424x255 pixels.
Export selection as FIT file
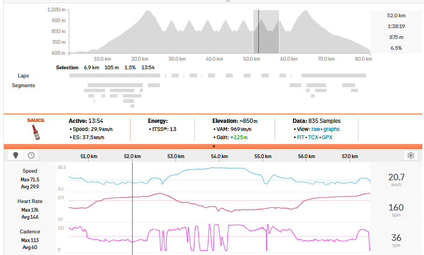tap(301, 138)
